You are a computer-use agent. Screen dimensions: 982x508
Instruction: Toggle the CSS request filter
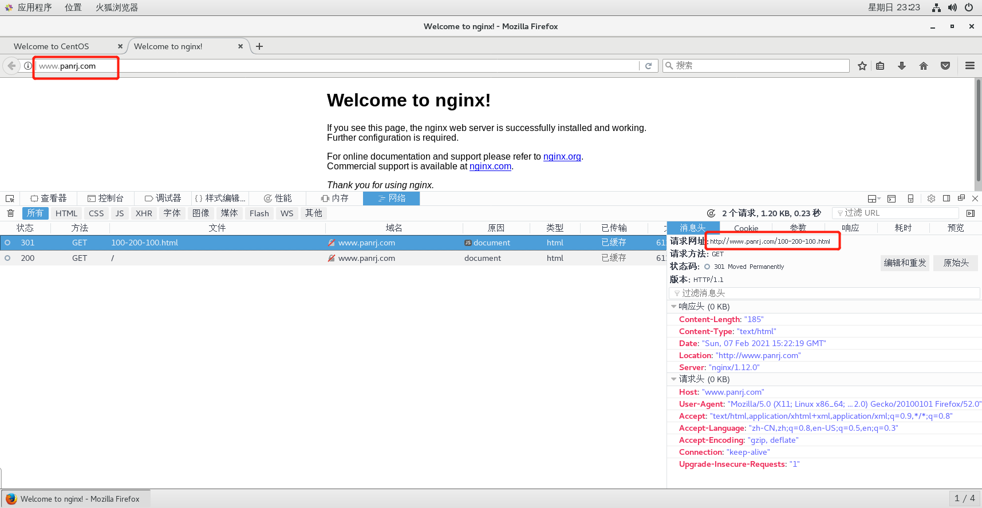96,213
